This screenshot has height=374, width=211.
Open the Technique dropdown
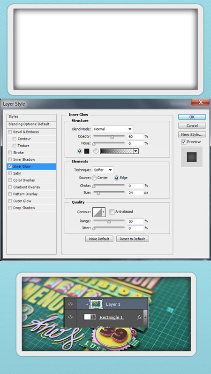[x=103, y=170]
